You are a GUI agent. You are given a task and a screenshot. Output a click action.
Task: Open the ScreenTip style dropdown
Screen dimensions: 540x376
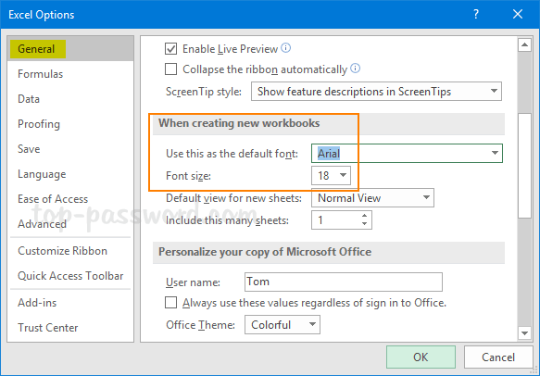pyautogui.click(x=376, y=92)
